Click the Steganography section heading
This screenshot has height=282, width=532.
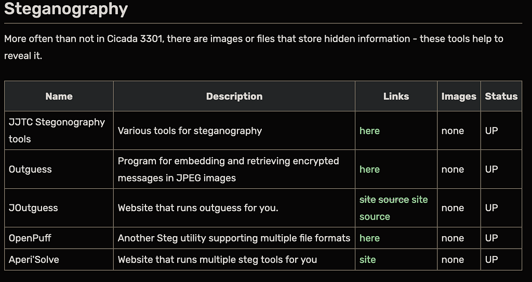(x=66, y=9)
